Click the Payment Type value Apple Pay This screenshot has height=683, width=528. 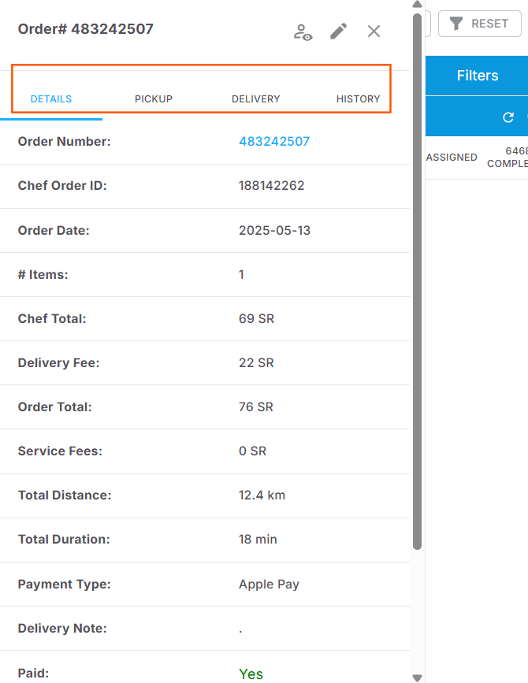269,584
